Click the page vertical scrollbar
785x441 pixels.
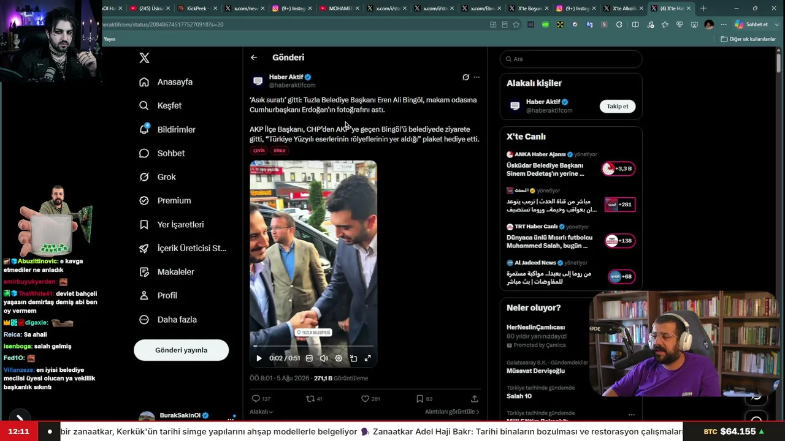pos(779,63)
